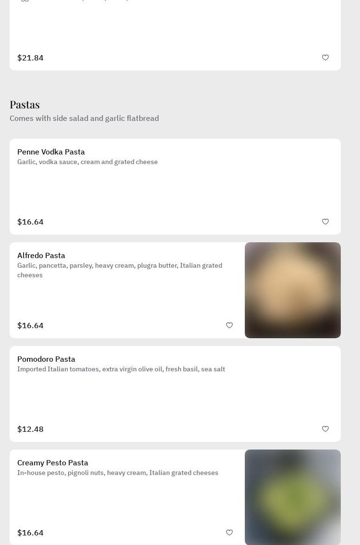Click the Pastas section heading
The image size is (360, 545).
pyautogui.click(x=24, y=105)
